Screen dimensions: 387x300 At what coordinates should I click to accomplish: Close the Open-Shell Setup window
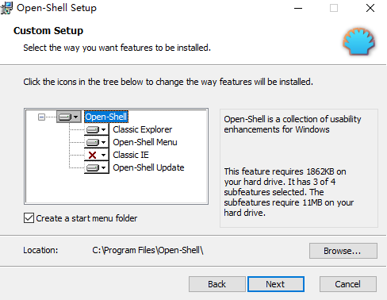click(370, 8)
